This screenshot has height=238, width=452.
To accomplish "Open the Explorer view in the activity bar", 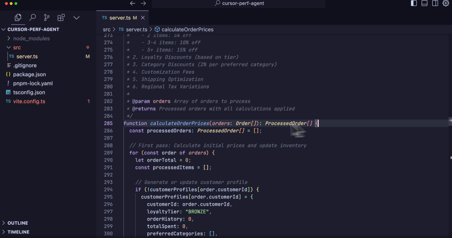I will (x=18, y=17).
